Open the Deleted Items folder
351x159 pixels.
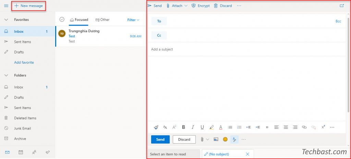27,118
